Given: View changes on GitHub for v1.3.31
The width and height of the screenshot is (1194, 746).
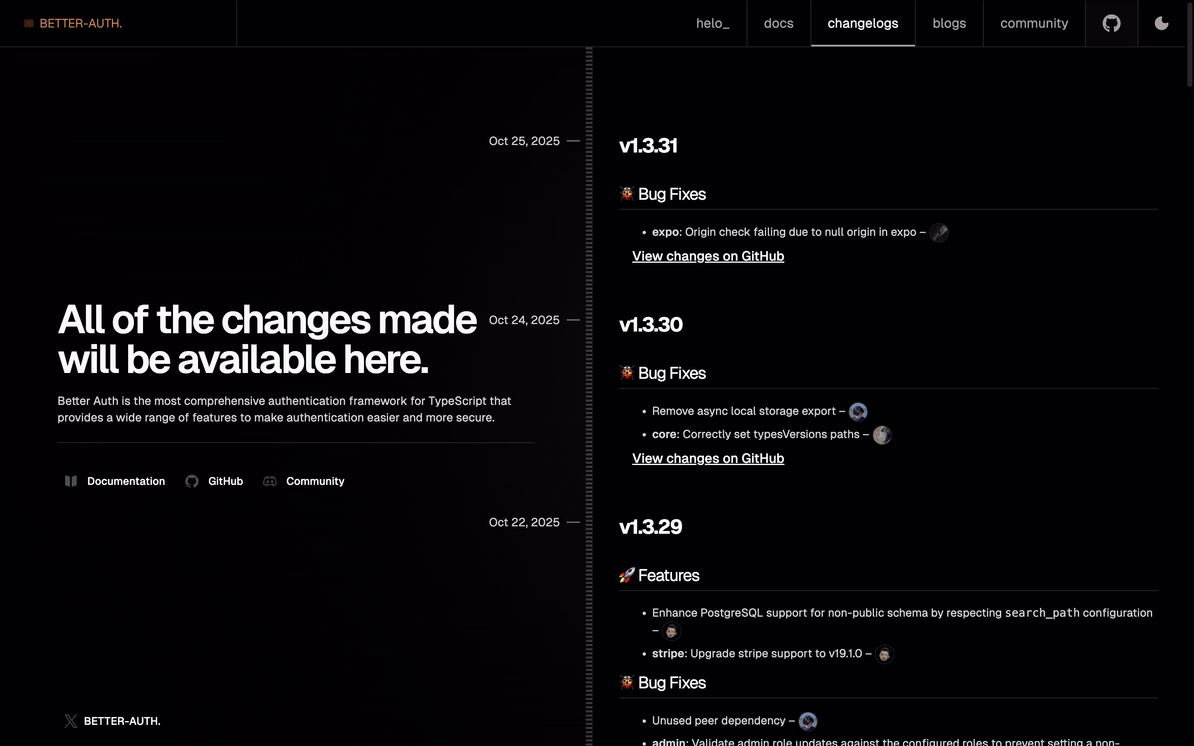Looking at the screenshot, I should coord(708,256).
